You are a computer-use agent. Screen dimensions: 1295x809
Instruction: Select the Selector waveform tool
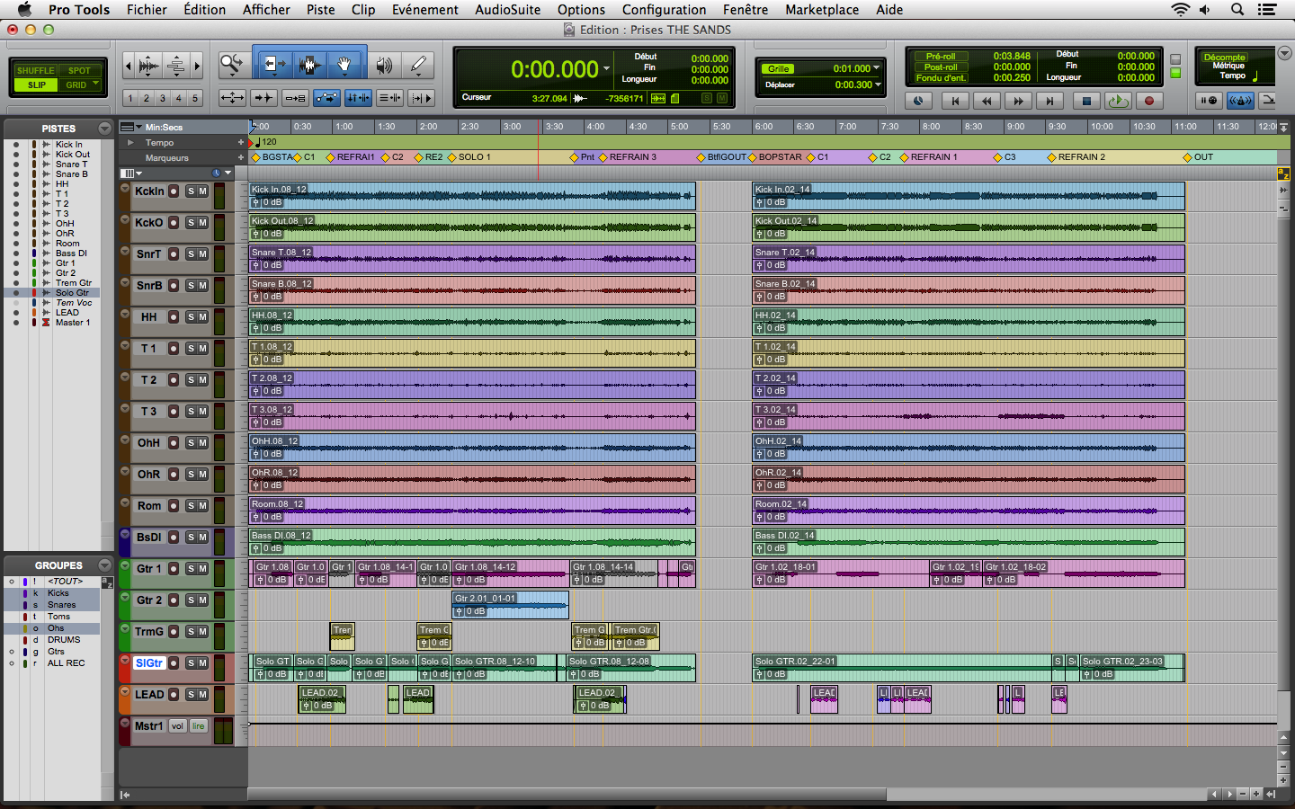coord(309,65)
